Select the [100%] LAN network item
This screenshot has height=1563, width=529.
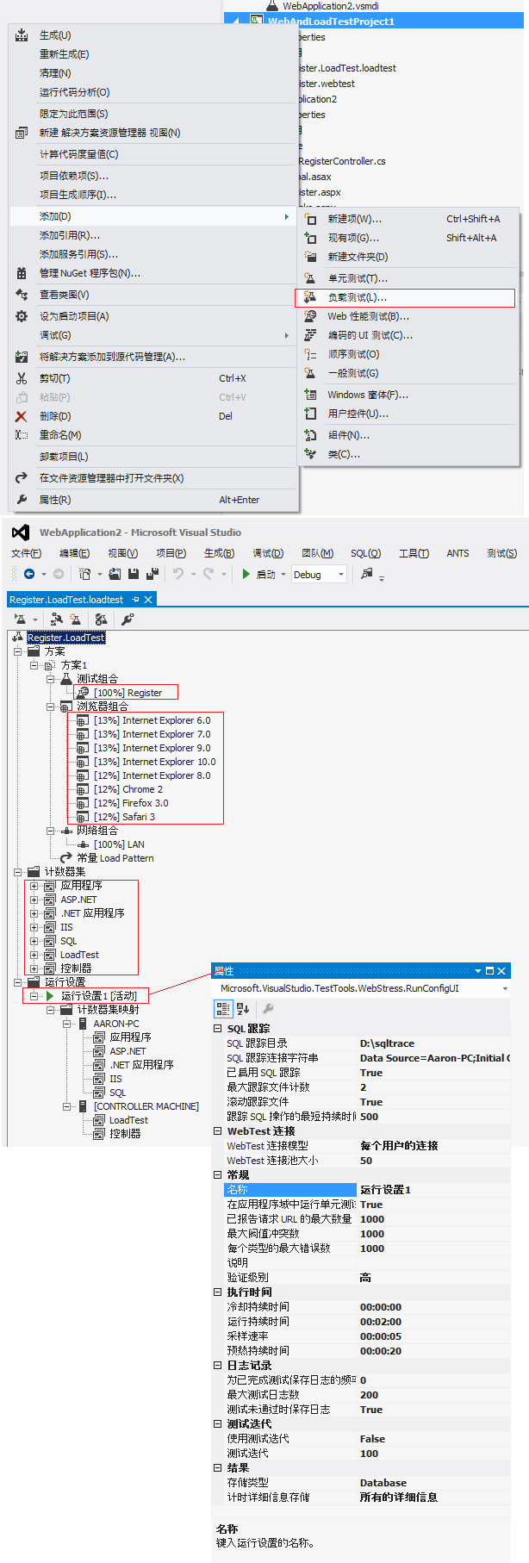pyautogui.click(x=119, y=844)
